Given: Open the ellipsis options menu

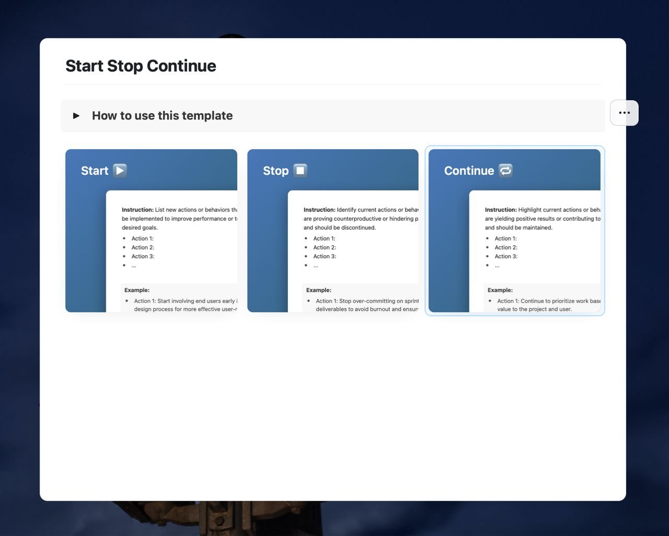Looking at the screenshot, I should pyautogui.click(x=624, y=113).
